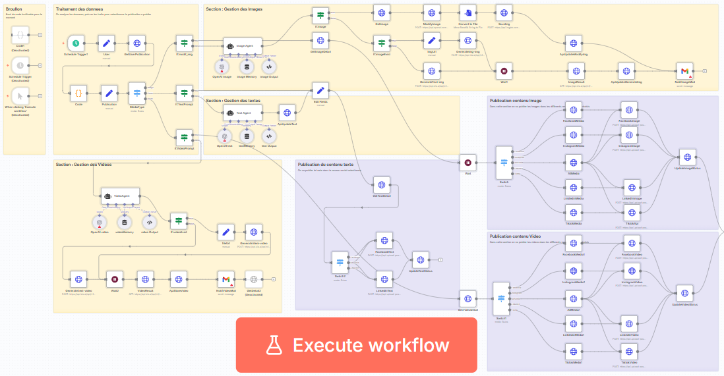Click the video Output parser sub-node
The height and width of the screenshot is (376, 724).
[x=150, y=222]
